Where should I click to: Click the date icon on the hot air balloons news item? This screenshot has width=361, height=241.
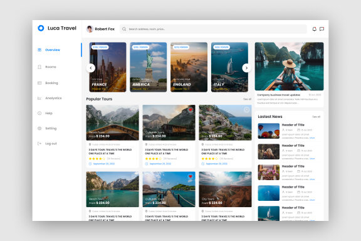click(x=298, y=130)
